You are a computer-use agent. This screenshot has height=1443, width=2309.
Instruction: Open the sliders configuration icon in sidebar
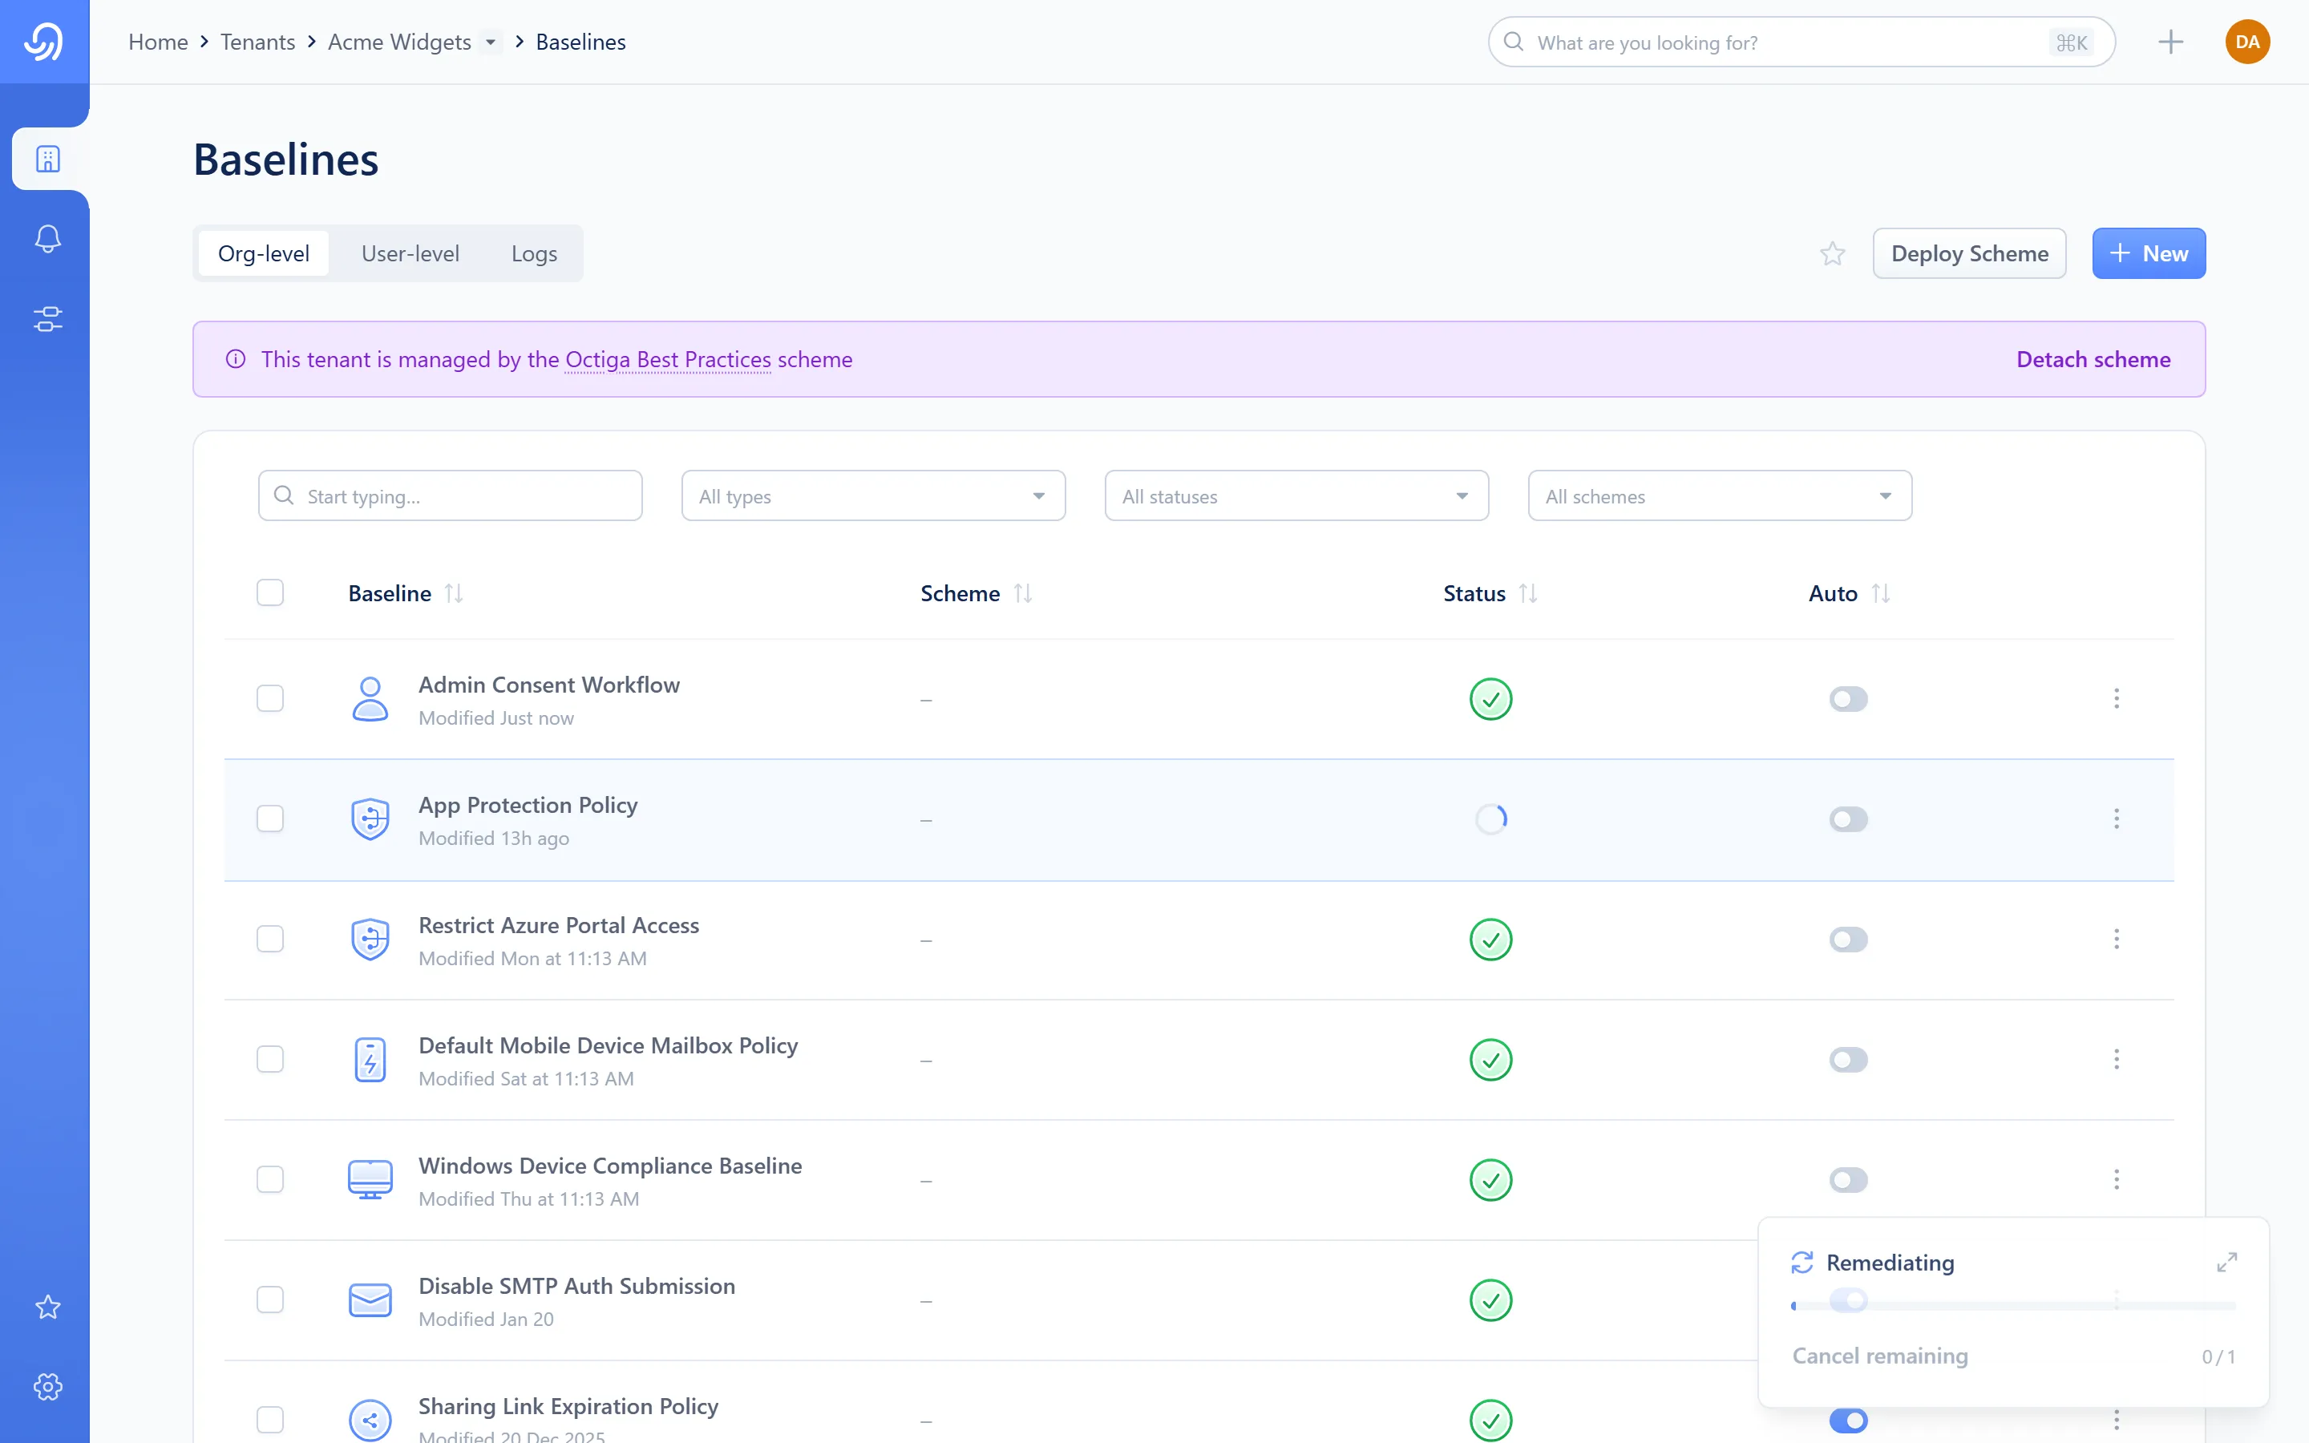point(48,319)
